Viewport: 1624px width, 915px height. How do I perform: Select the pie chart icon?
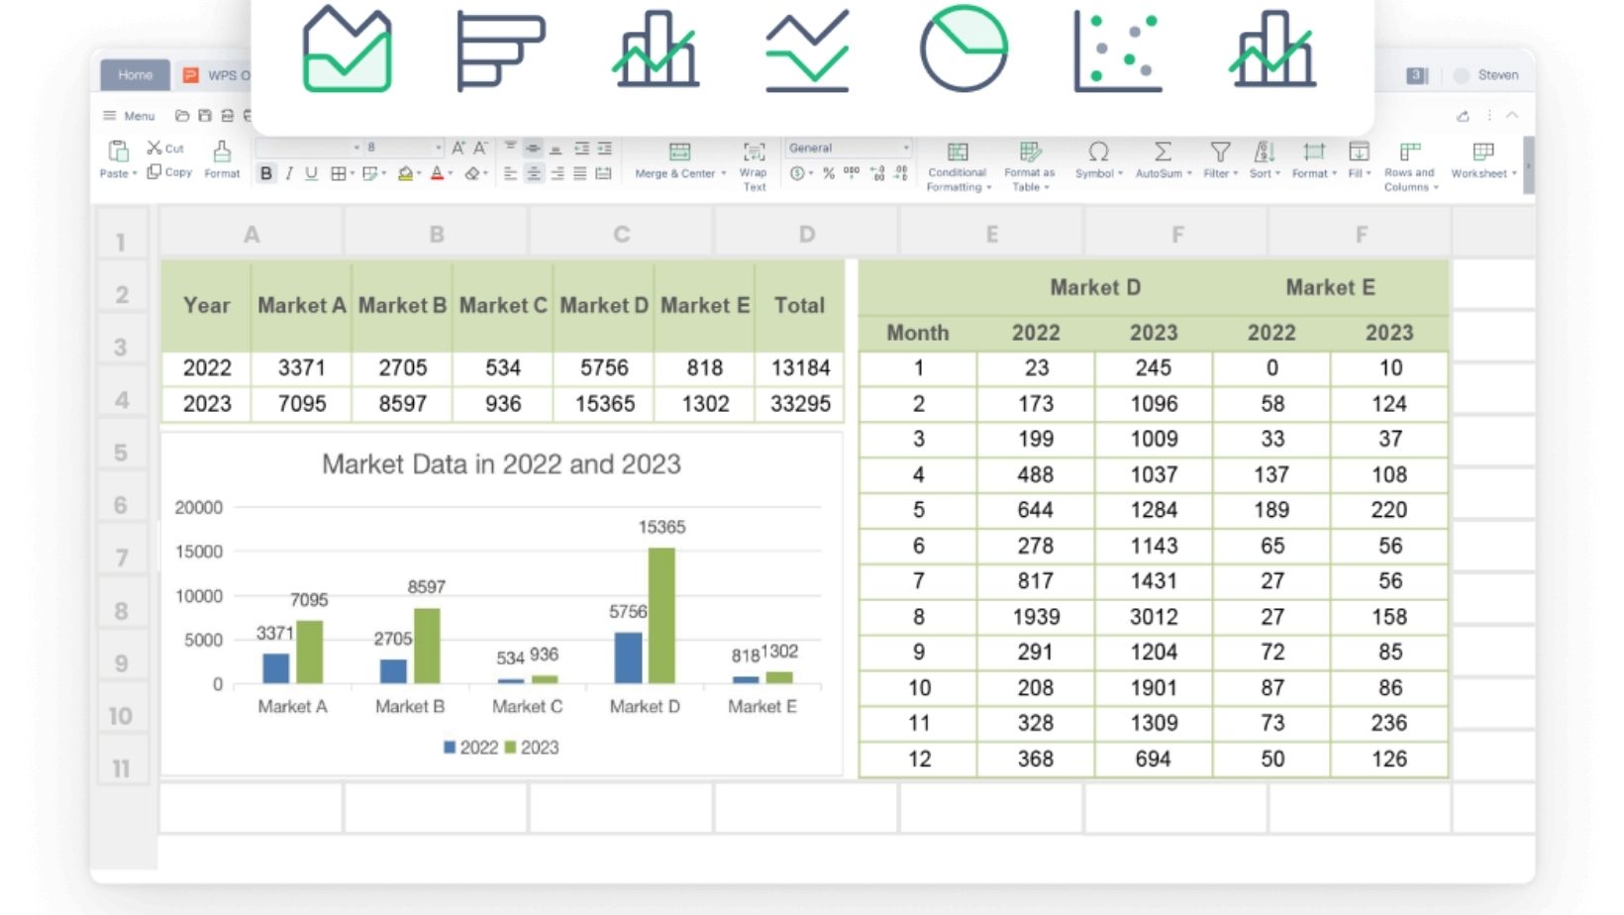963,50
